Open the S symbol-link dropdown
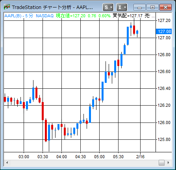This screenshot has height=170, width=176. pos(108,7)
